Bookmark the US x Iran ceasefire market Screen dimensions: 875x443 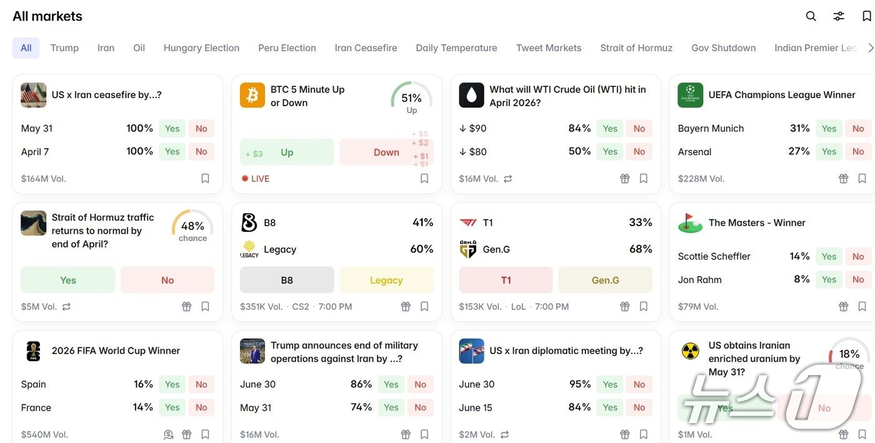(205, 179)
